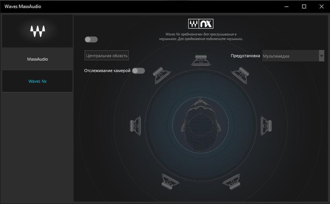Image resolution: width=330 pixels, height=204 pixels.
Task: Select the front right speaker icon
Action: (240, 74)
